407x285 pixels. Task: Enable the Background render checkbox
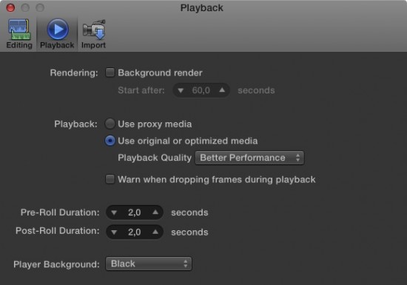click(110, 73)
